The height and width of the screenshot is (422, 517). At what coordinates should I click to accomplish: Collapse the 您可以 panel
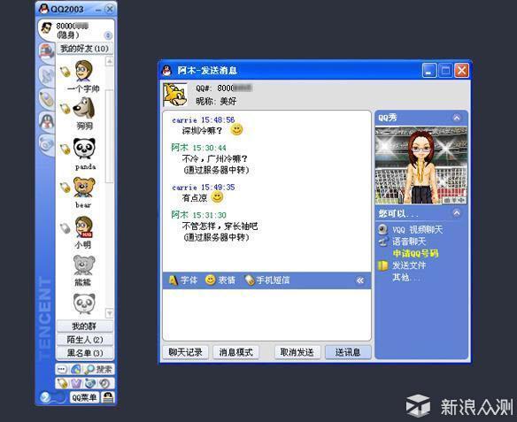(457, 213)
